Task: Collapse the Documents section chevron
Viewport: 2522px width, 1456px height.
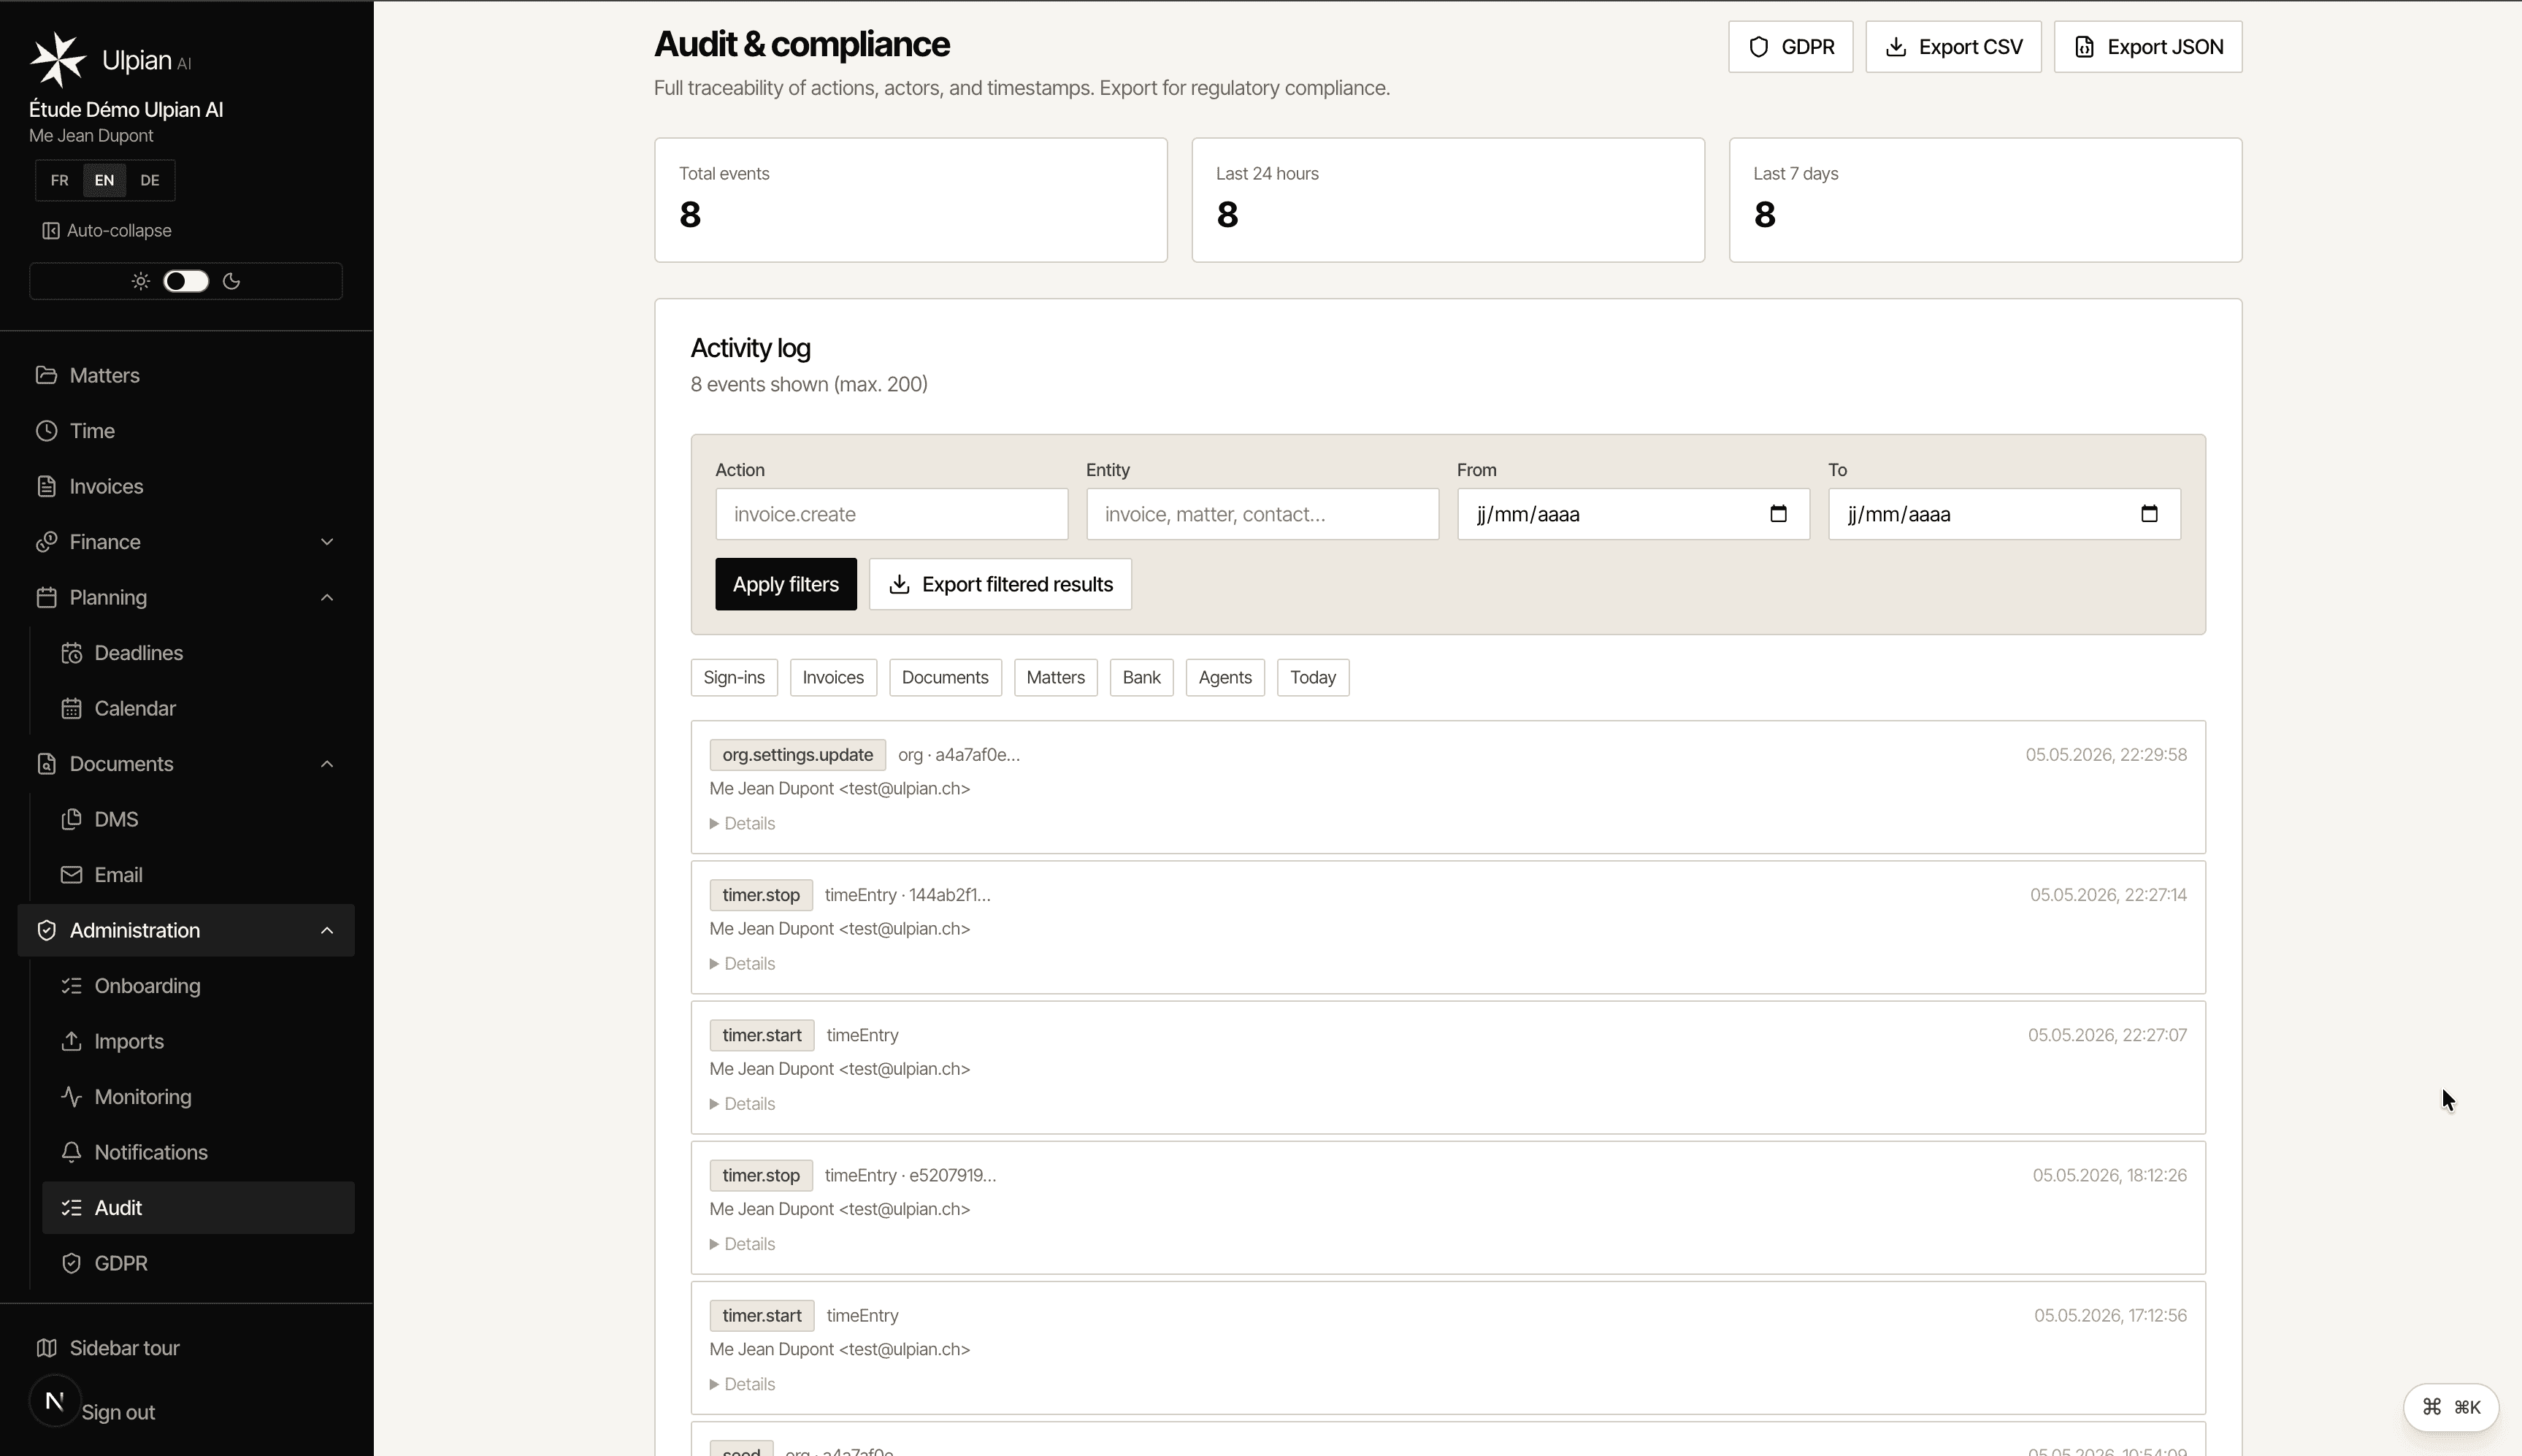Action: click(x=327, y=764)
